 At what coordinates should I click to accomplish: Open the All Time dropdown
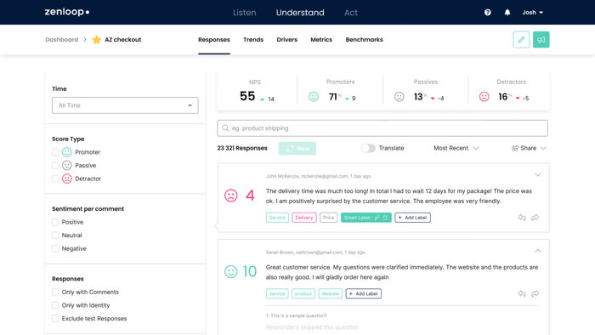[x=125, y=105]
